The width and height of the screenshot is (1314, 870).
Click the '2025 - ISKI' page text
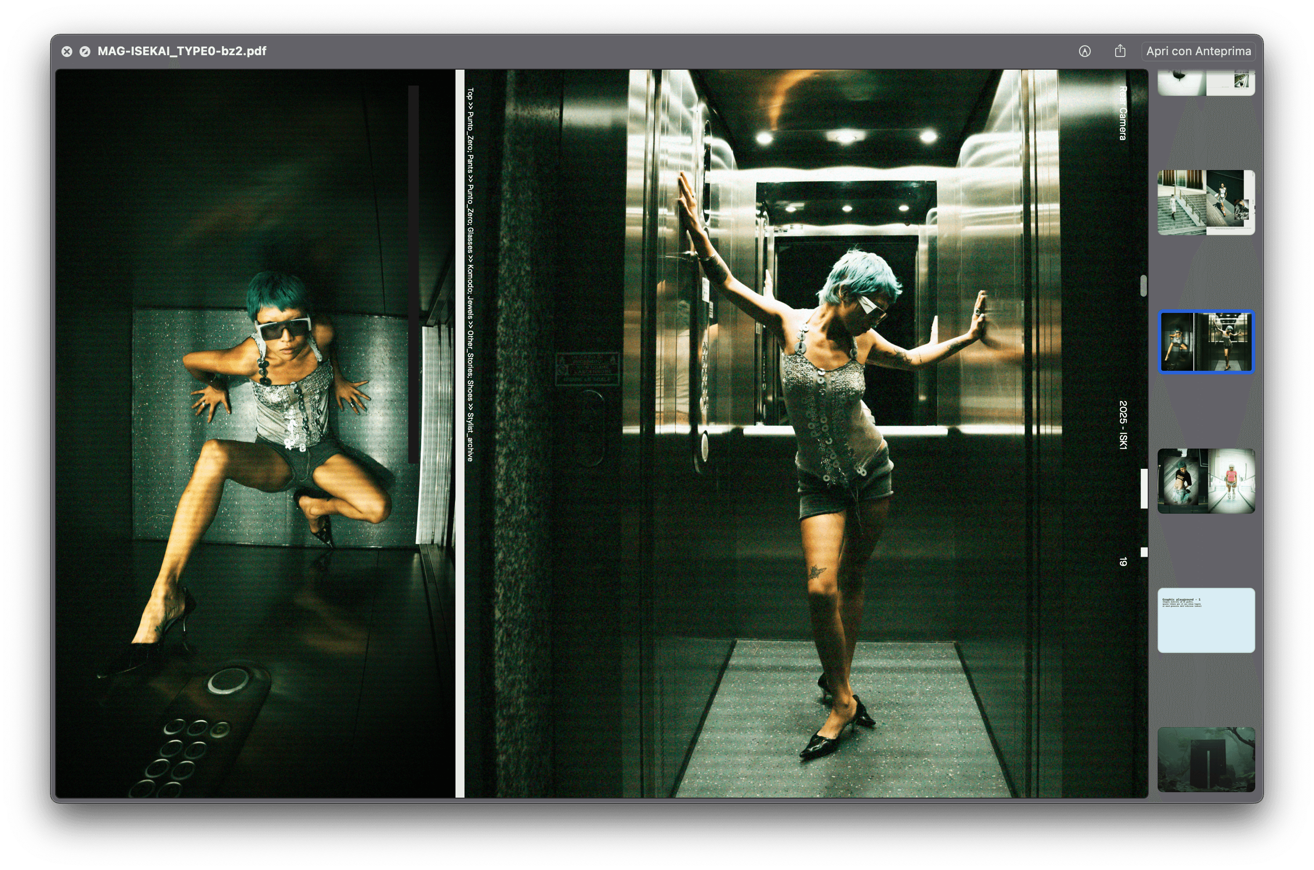pyautogui.click(x=1123, y=425)
